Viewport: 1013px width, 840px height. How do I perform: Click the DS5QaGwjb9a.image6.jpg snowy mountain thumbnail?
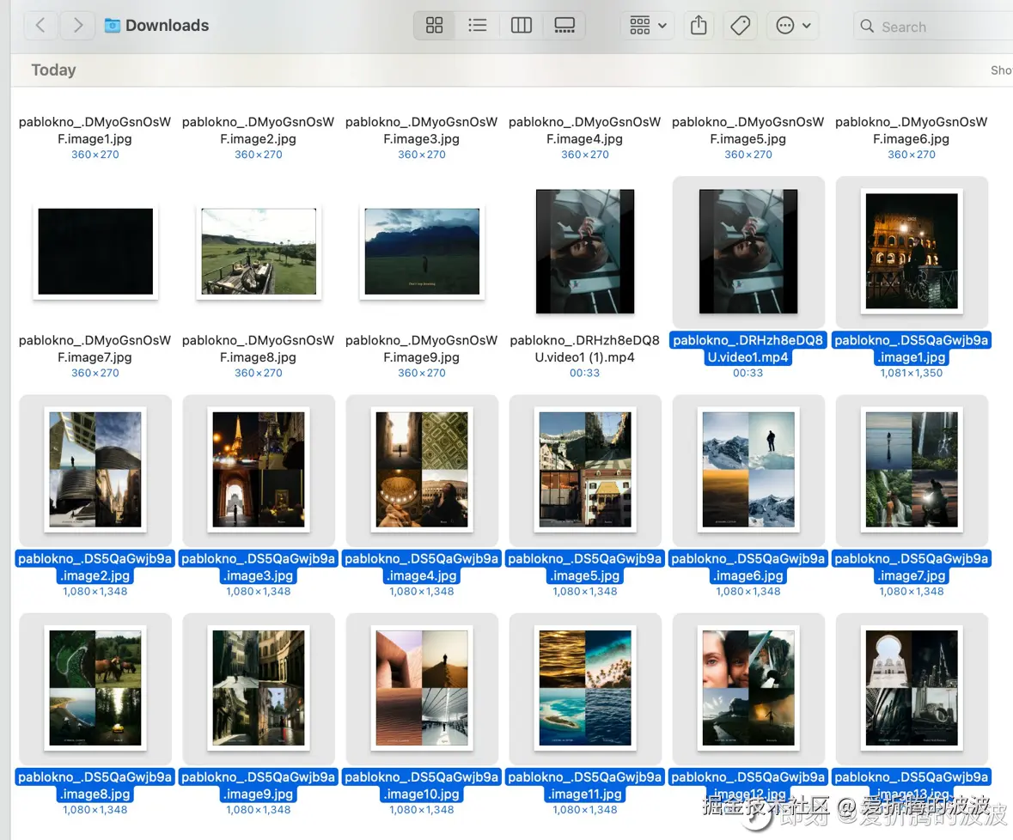[x=748, y=470]
